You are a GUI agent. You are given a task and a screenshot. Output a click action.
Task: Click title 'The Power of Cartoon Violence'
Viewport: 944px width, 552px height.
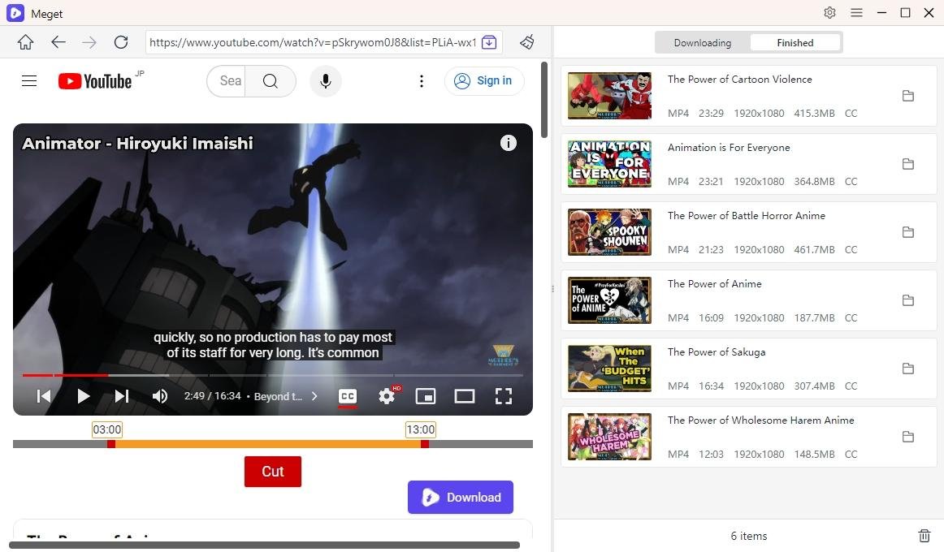click(x=740, y=80)
